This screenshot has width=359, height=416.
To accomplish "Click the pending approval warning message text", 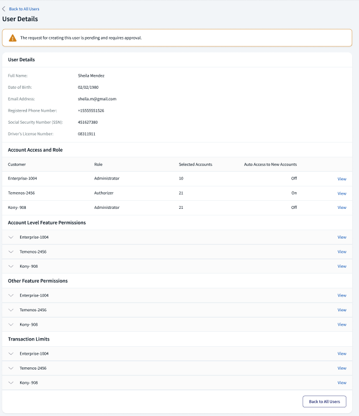I will (81, 38).
